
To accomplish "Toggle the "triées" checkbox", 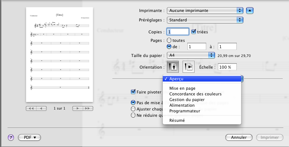I will point(194,32).
